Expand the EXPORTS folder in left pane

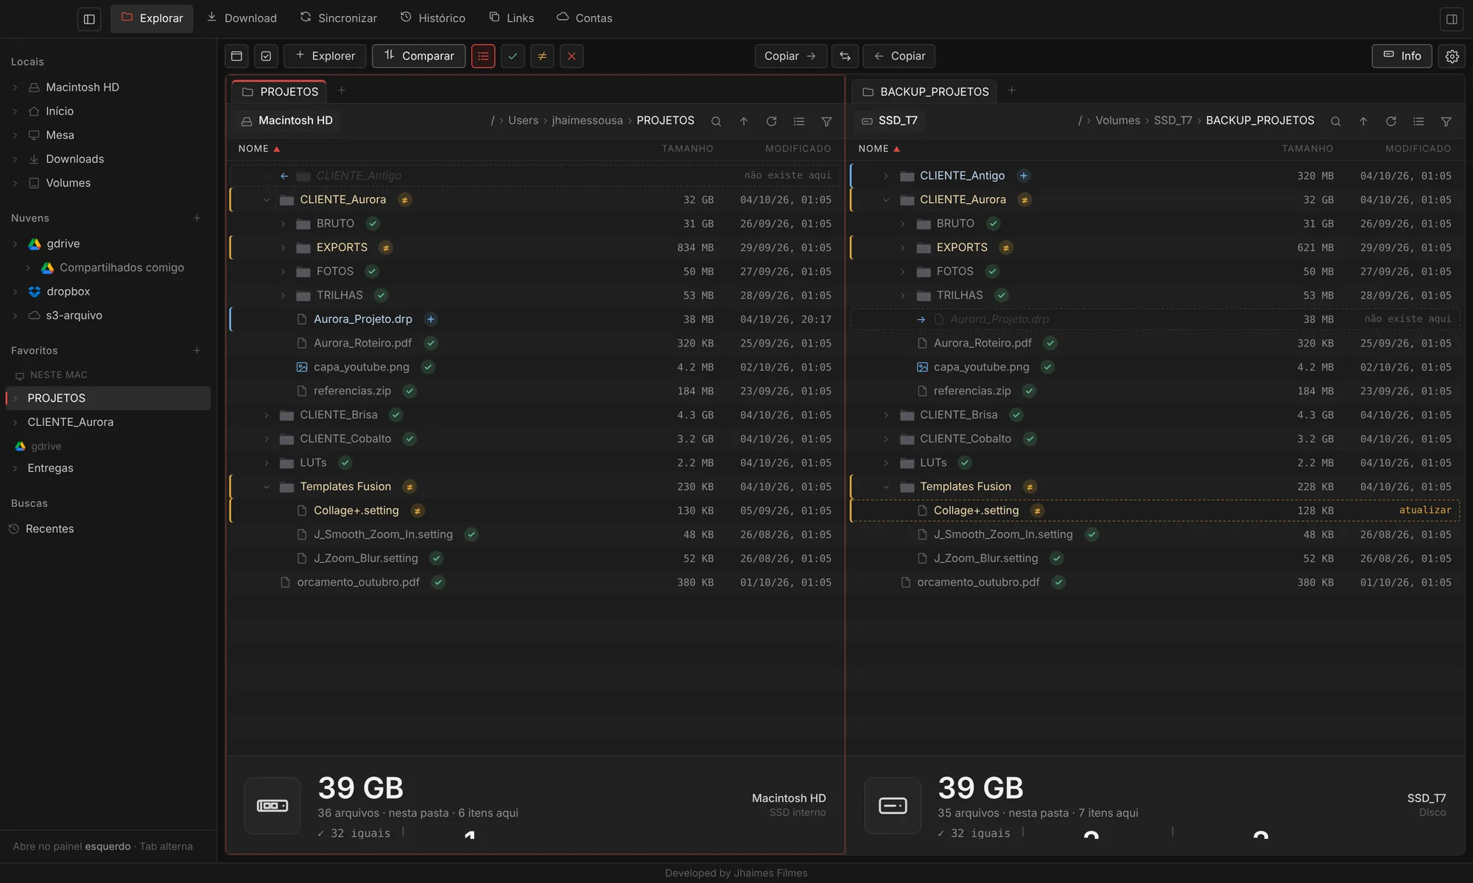(x=283, y=248)
